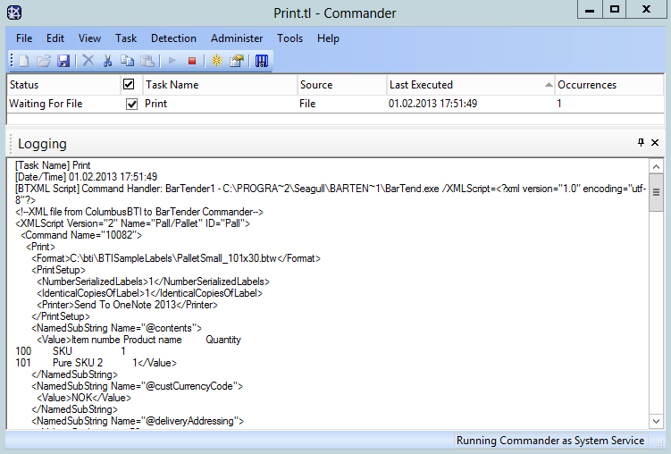The height and width of the screenshot is (454, 671).
Task: Click the Save task list icon
Action: coord(63,61)
